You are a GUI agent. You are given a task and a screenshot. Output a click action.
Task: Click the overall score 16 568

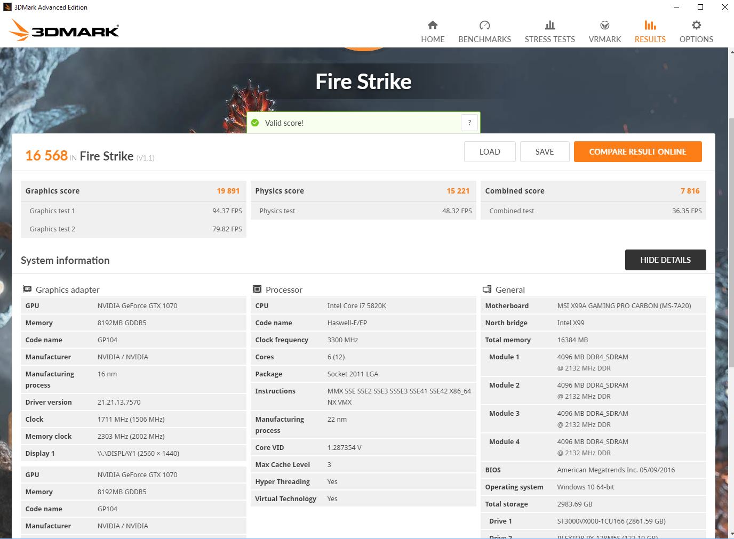tap(46, 155)
